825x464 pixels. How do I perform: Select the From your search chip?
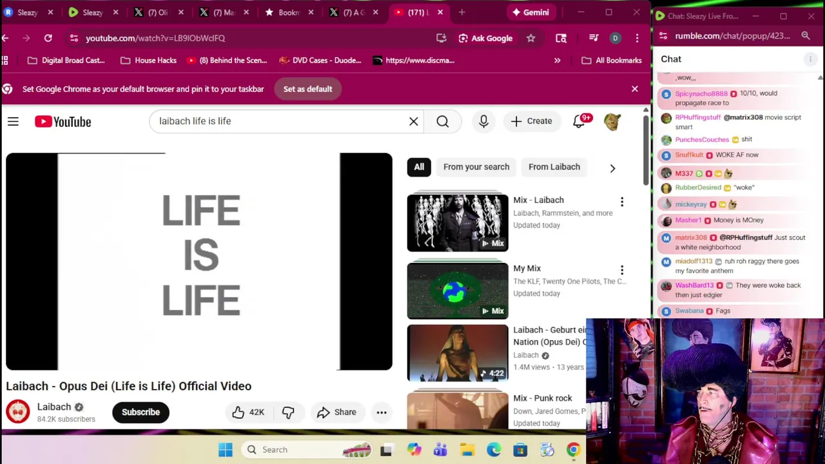tap(476, 167)
